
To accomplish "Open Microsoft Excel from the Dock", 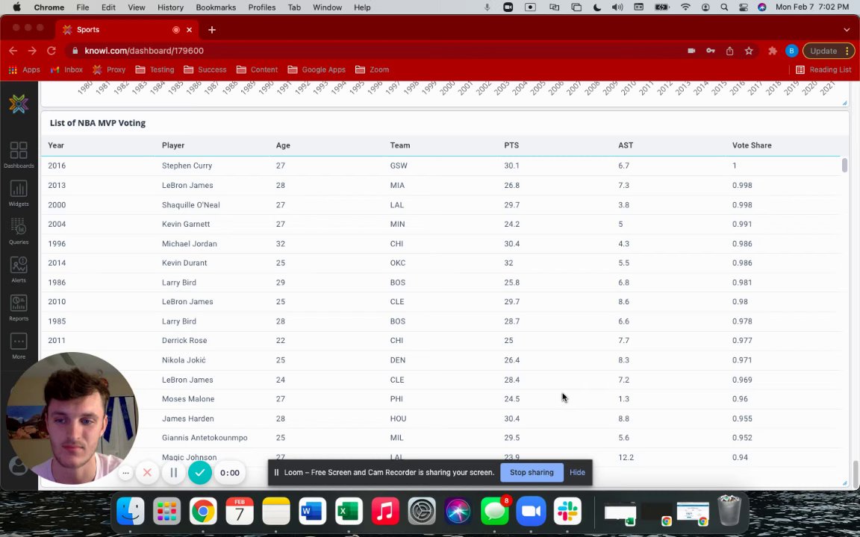I will 349,511.
